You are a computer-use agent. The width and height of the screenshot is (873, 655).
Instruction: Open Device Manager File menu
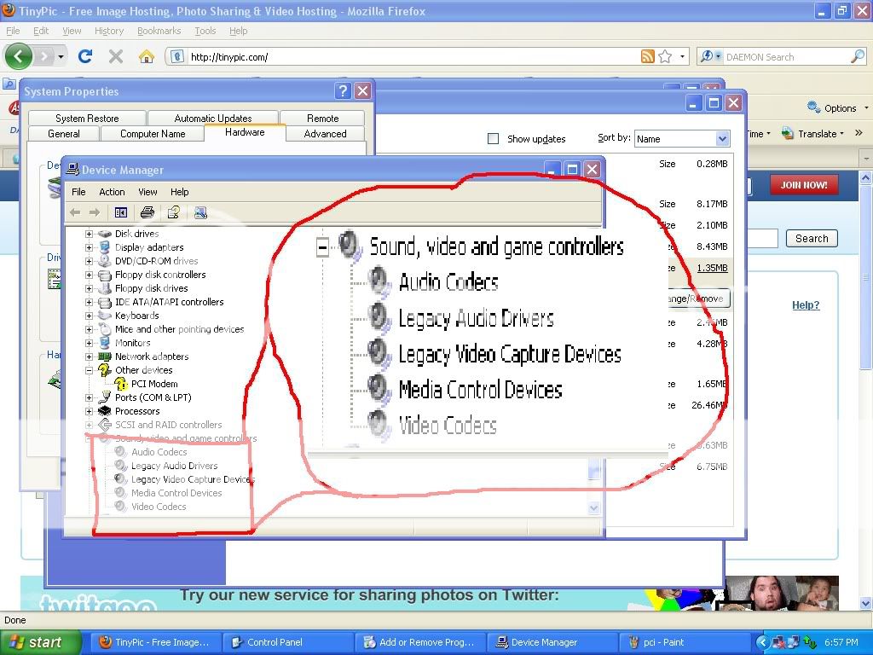coord(78,192)
